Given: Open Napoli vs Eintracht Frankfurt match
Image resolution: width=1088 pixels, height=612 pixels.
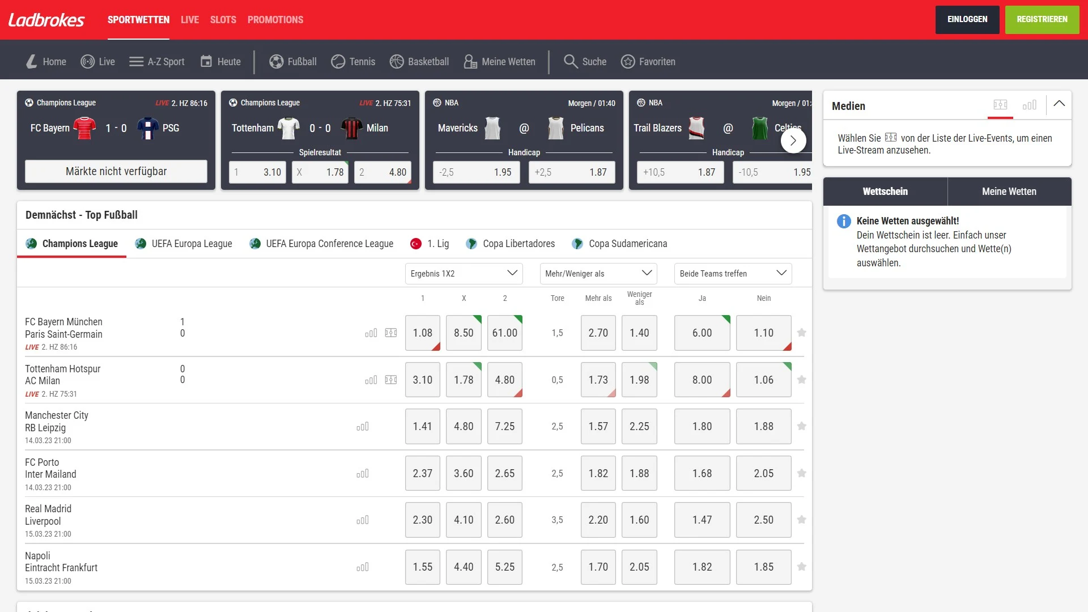Looking at the screenshot, I should click(61, 562).
